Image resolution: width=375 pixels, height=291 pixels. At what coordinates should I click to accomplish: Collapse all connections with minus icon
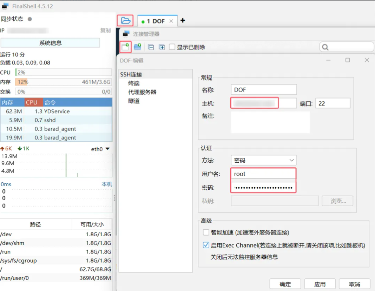pyautogui.click(x=151, y=47)
